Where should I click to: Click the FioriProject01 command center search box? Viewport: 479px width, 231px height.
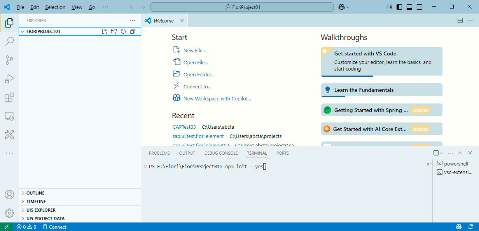point(242,7)
